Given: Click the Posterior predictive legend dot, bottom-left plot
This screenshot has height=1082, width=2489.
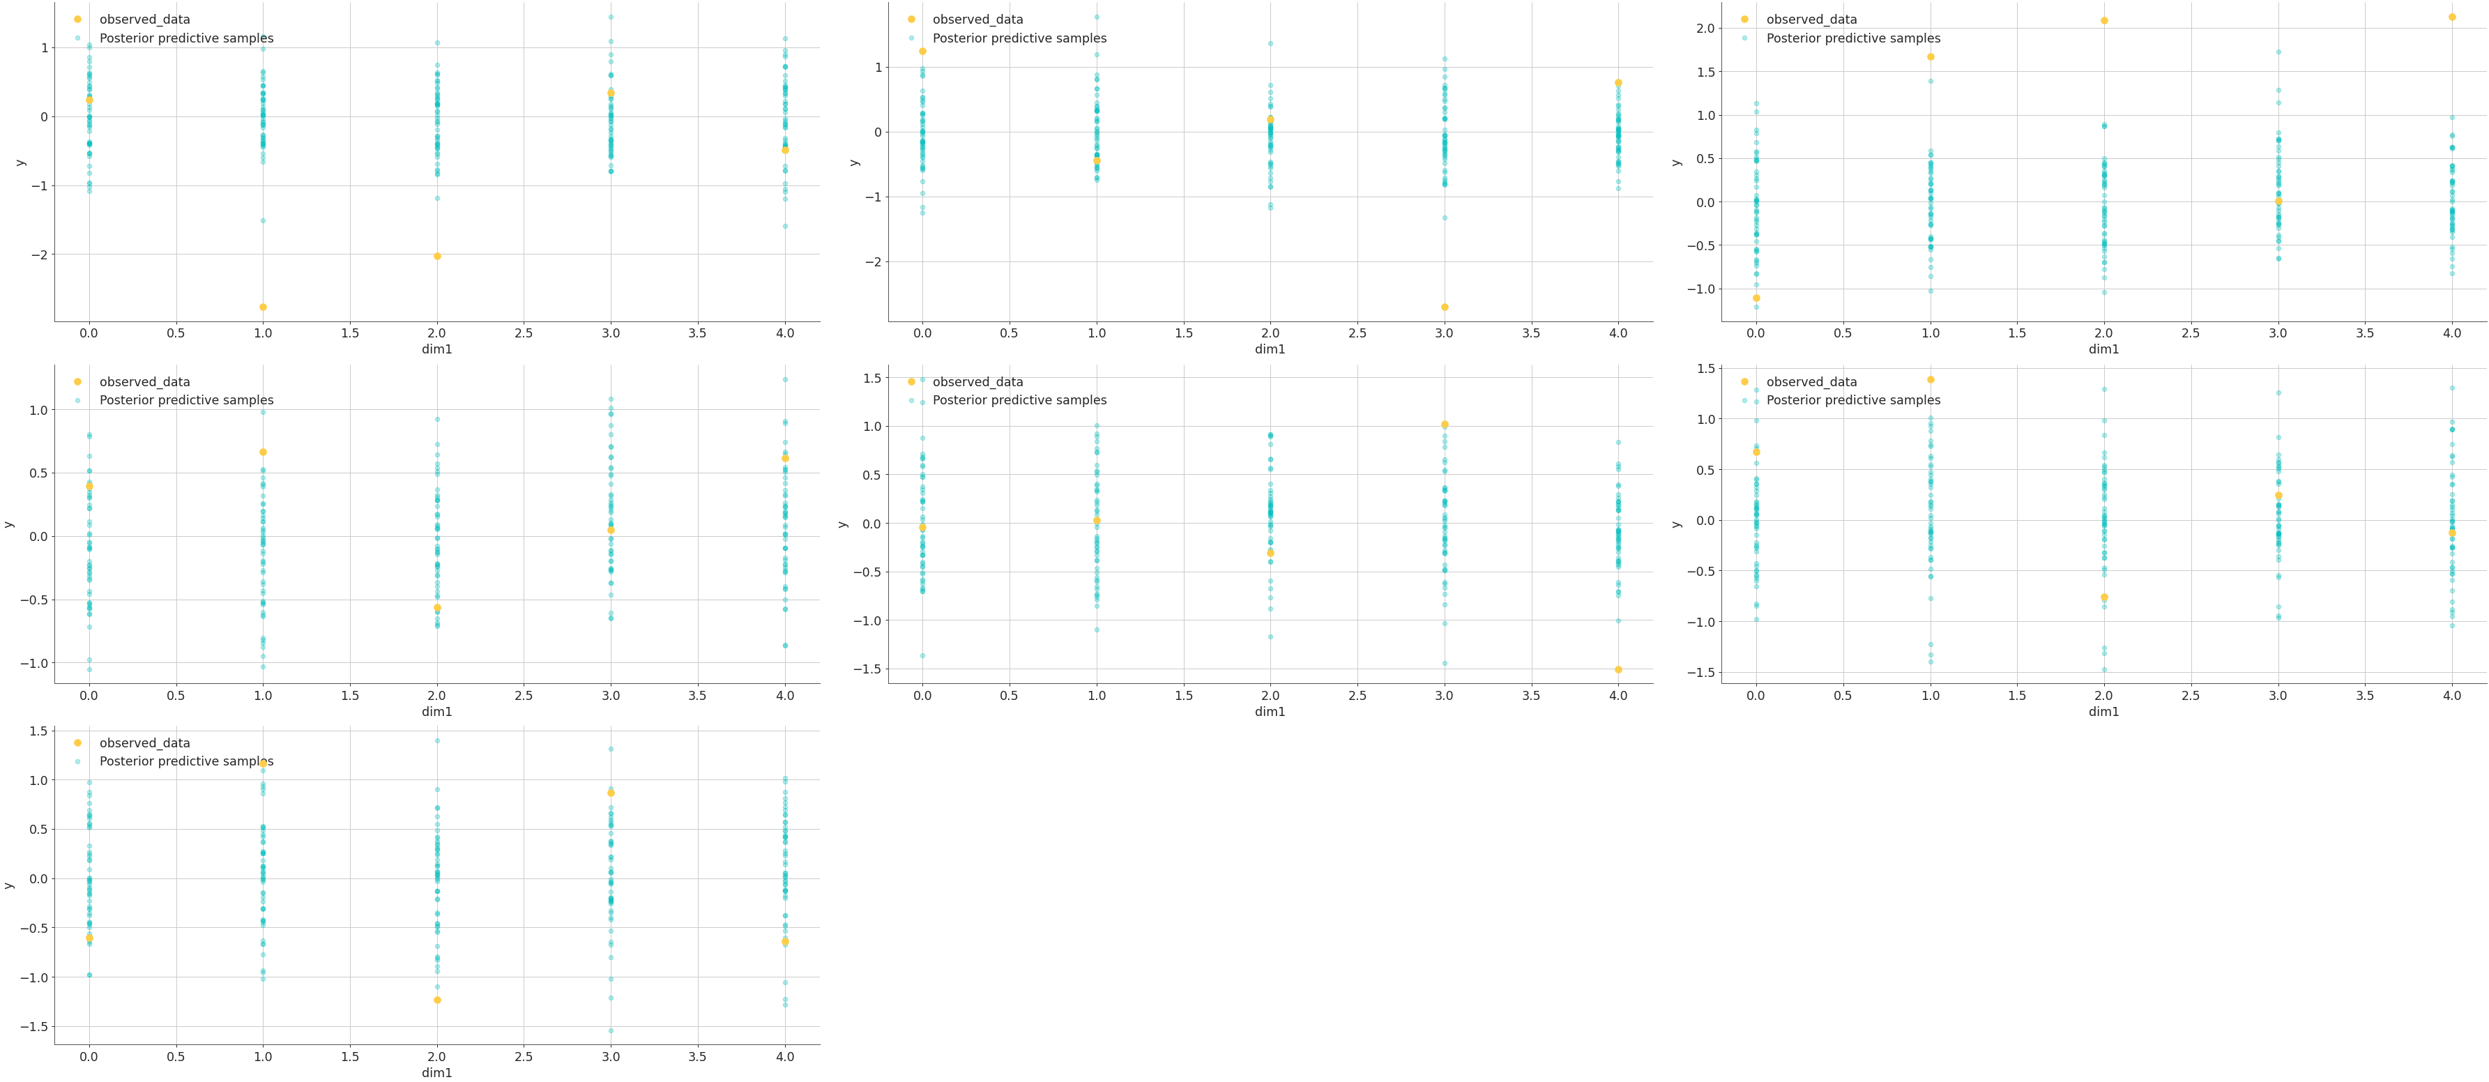Looking at the screenshot, I should pos(77,761).
